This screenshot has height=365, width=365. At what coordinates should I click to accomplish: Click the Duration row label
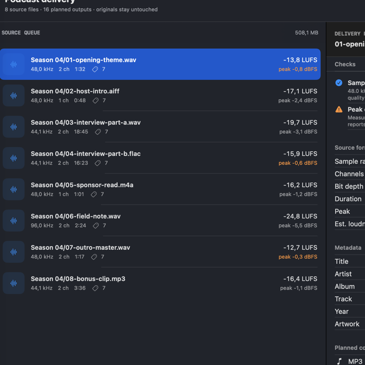348,199
